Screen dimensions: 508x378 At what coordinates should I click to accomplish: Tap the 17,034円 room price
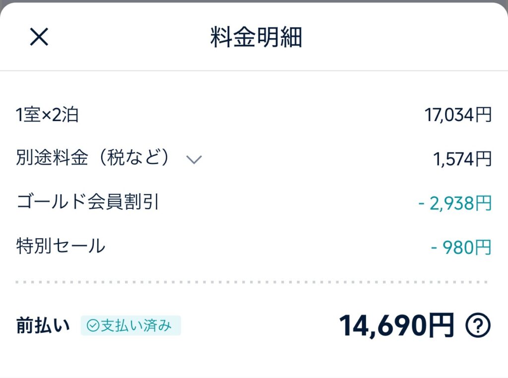coord(458,115)
